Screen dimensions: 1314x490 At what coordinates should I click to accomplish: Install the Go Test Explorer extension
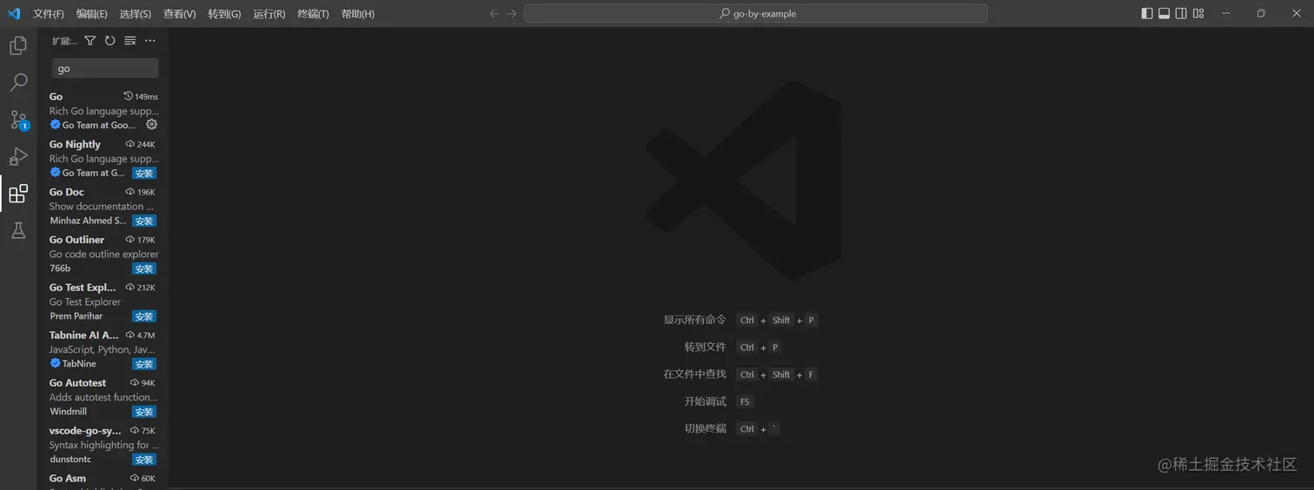(x=144, y=316)
